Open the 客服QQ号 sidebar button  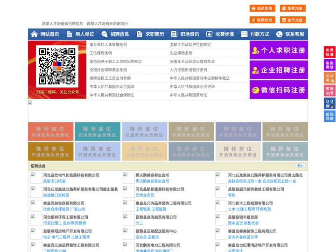(329, 91)
